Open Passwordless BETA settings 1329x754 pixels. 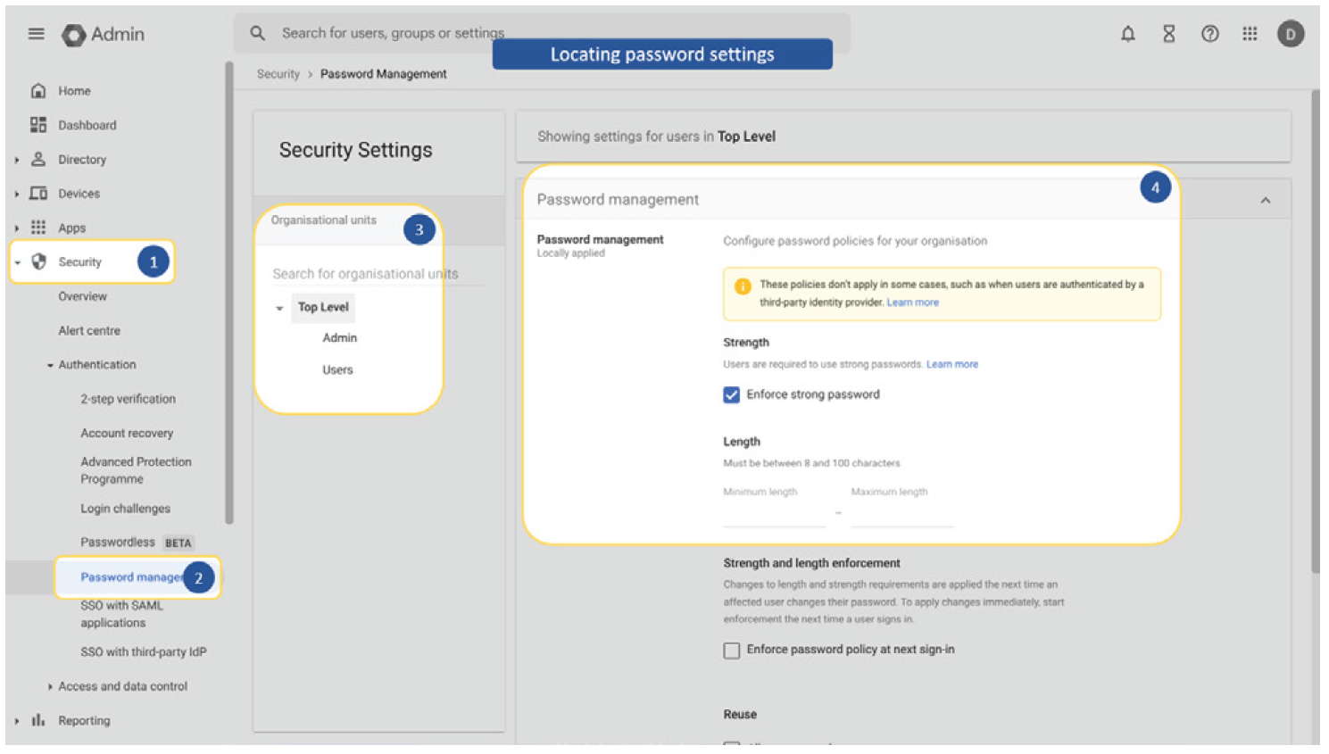(137, 543)
